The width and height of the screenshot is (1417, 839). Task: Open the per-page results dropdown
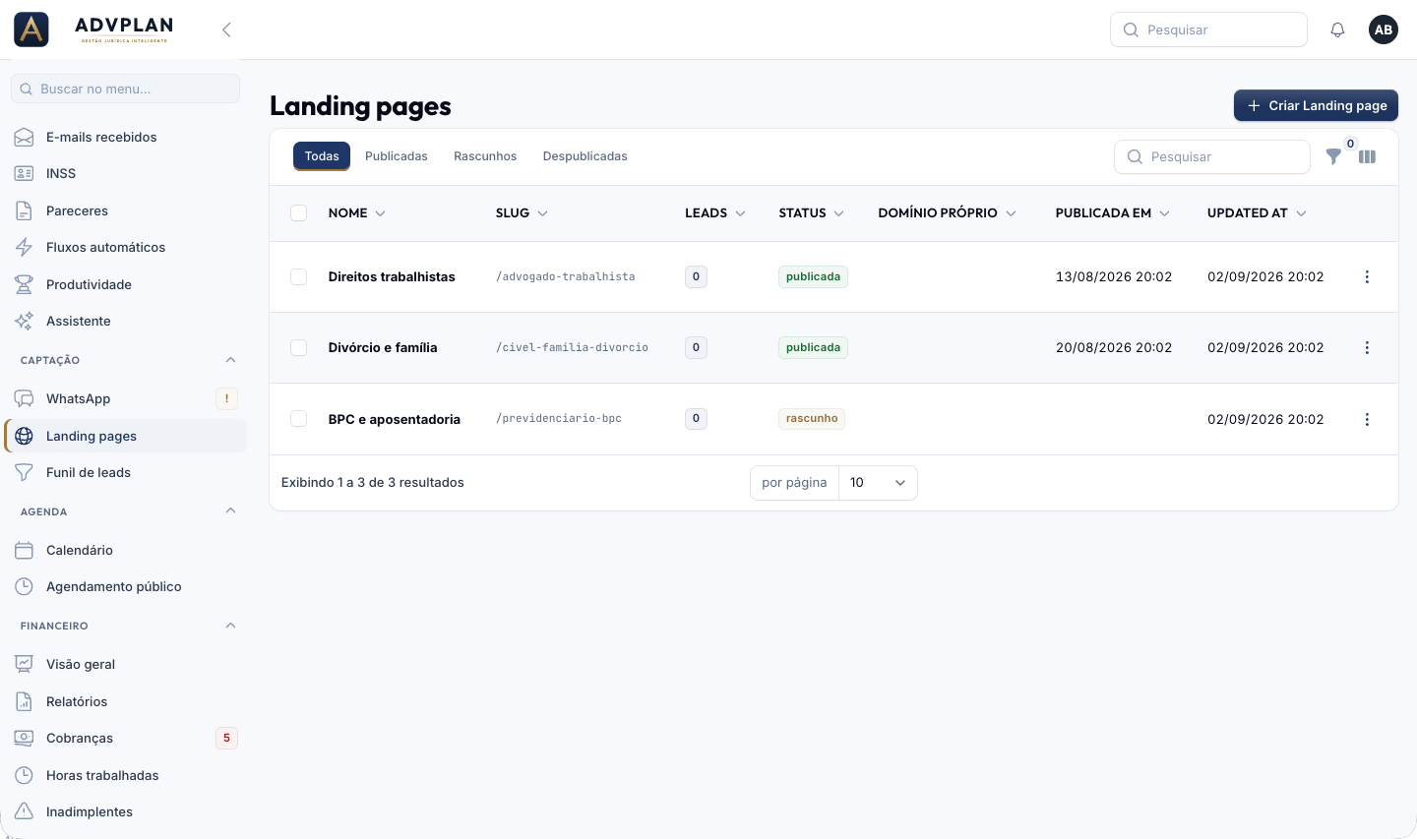[x=878, y=483]
